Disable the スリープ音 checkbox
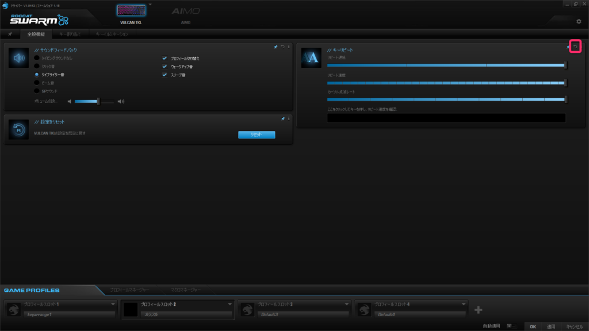Viewport: 589px width, 331px height. 165,75
